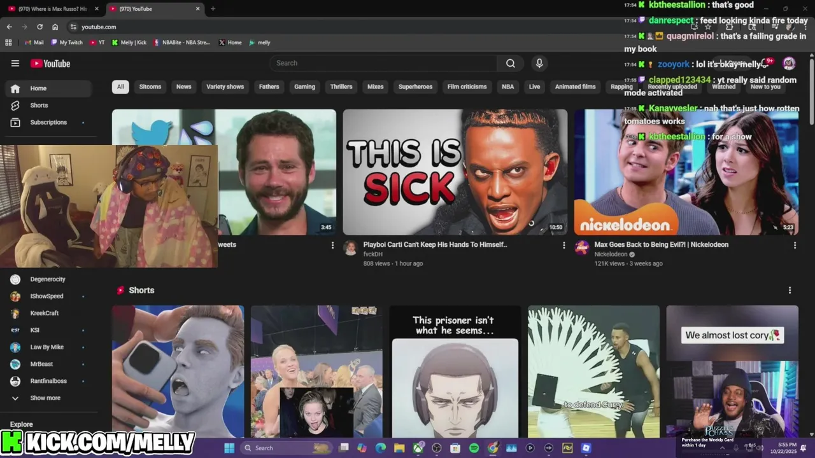Image resolution: width=815 pixels, height=458 pixels.
Task: Open Melly | Kick bookmark
Action: pyautogui.click(x=129, y=43)
